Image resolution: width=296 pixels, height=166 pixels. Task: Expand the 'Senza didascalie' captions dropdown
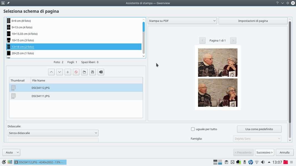tap(53, 133)
